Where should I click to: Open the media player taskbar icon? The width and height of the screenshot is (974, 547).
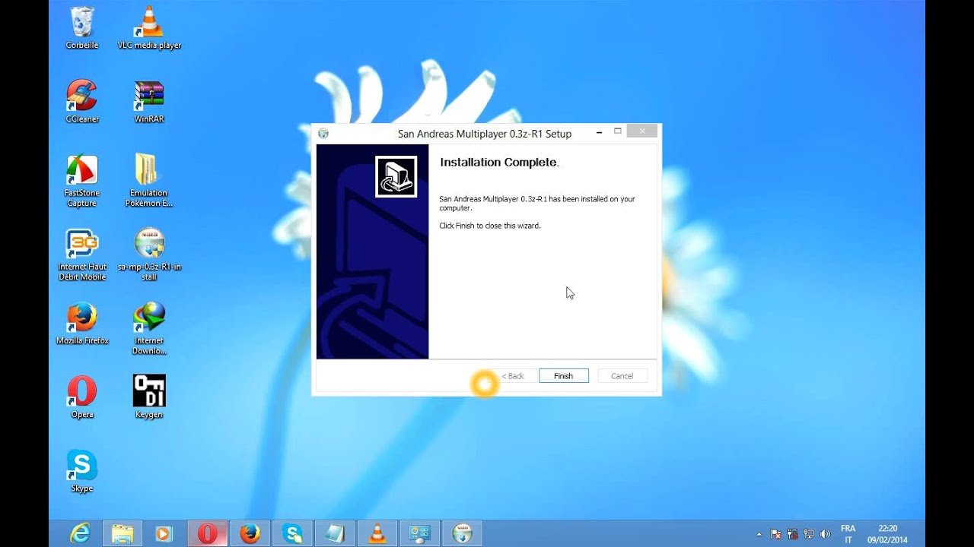(164, 533)
